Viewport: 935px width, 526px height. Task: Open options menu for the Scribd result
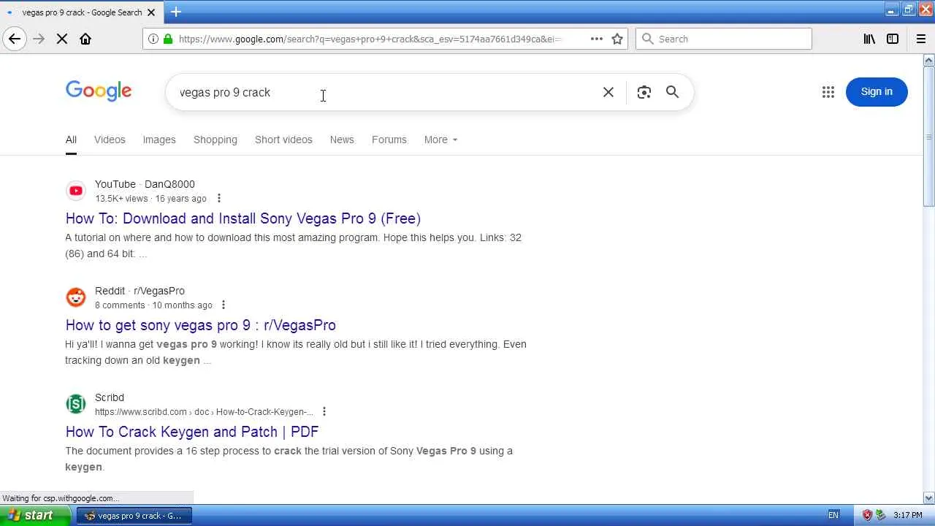pos(324,411)
